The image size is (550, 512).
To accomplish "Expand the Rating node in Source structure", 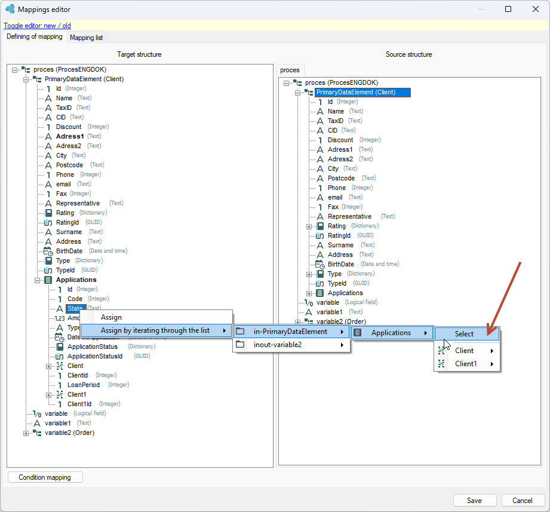I will [x=309, y=226].
